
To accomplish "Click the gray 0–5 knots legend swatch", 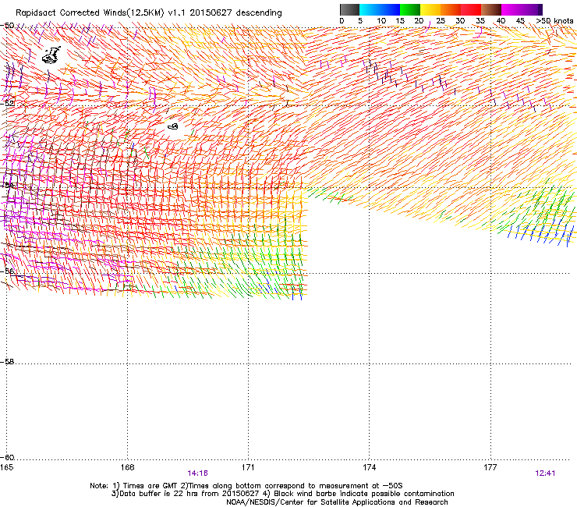I will click(x=349, y=9).
